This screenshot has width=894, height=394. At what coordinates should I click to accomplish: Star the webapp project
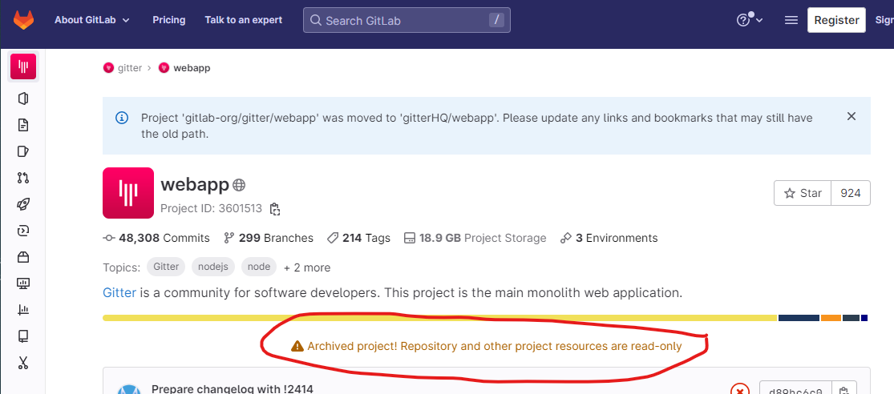[x=803, y=193]
